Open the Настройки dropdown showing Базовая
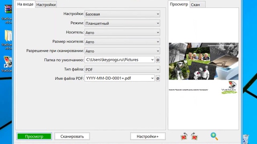 (122, 14)
